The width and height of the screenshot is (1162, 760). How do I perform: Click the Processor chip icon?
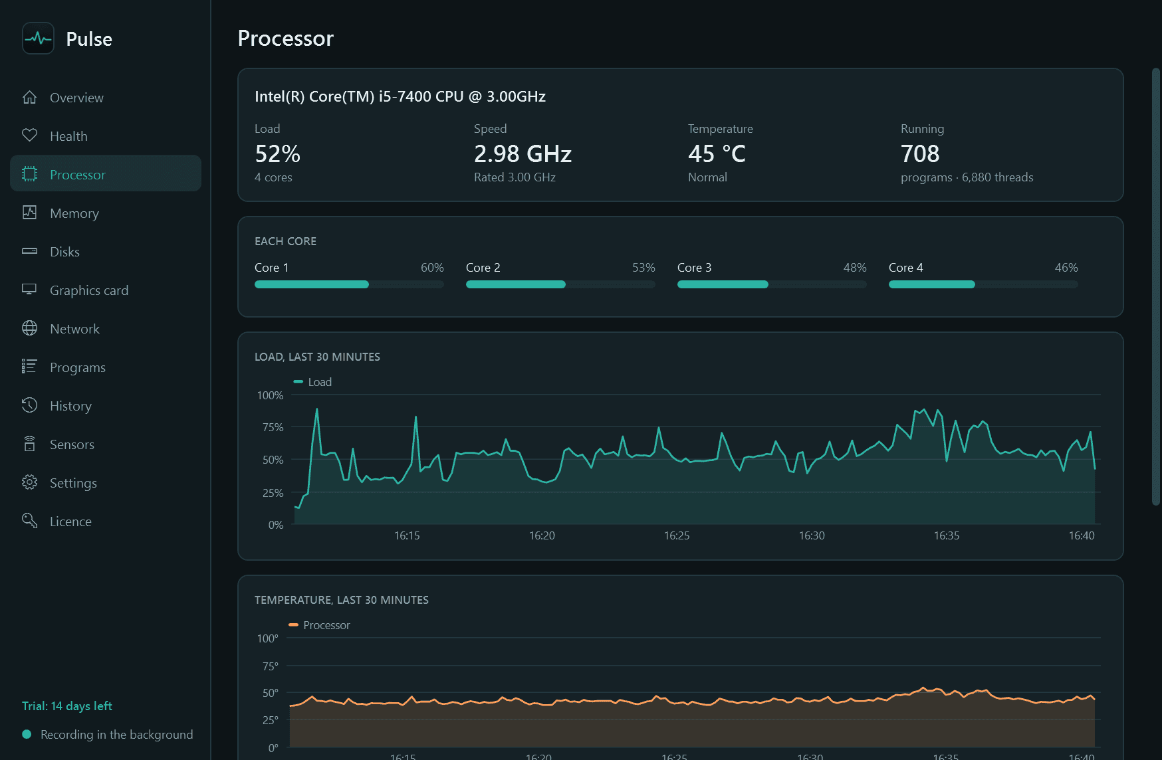29,174
